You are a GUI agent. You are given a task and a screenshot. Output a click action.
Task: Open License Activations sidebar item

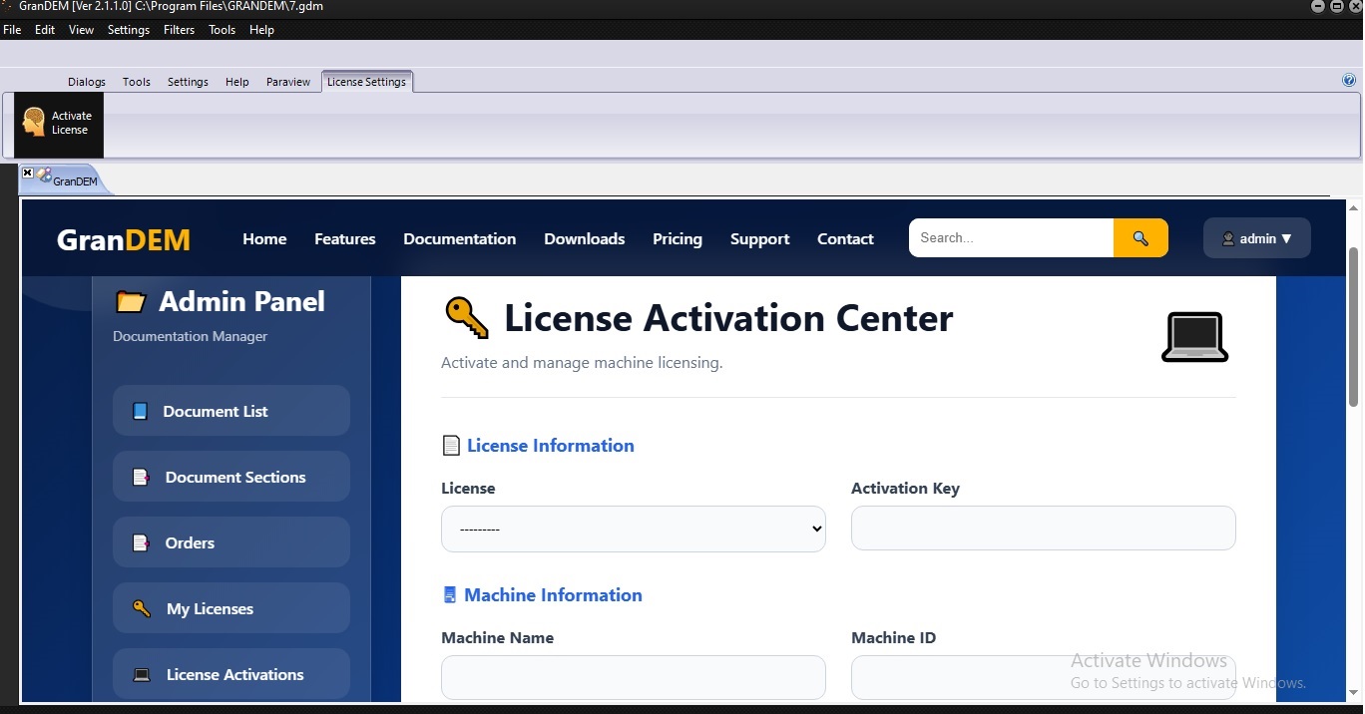(231, 674)
